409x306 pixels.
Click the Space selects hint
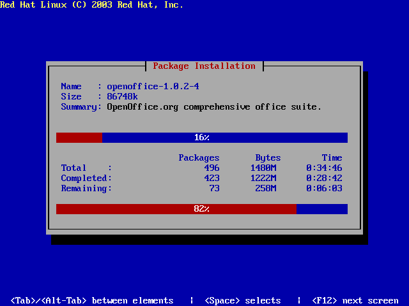(243, 301)
